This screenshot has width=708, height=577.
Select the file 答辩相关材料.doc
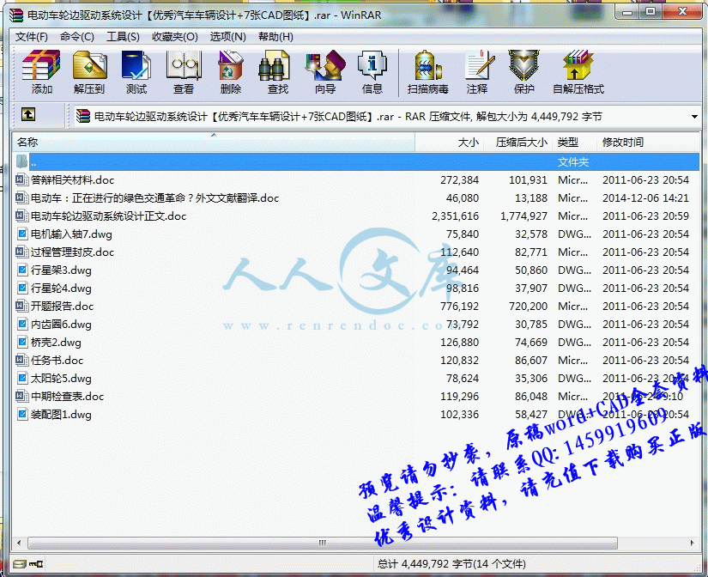(x=72, y=179)
